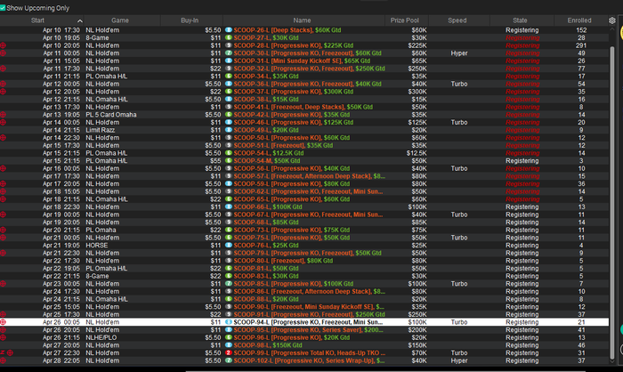Select the SCOOP-57-L Afternoon Deep Stack tournament

pos(304,176)
